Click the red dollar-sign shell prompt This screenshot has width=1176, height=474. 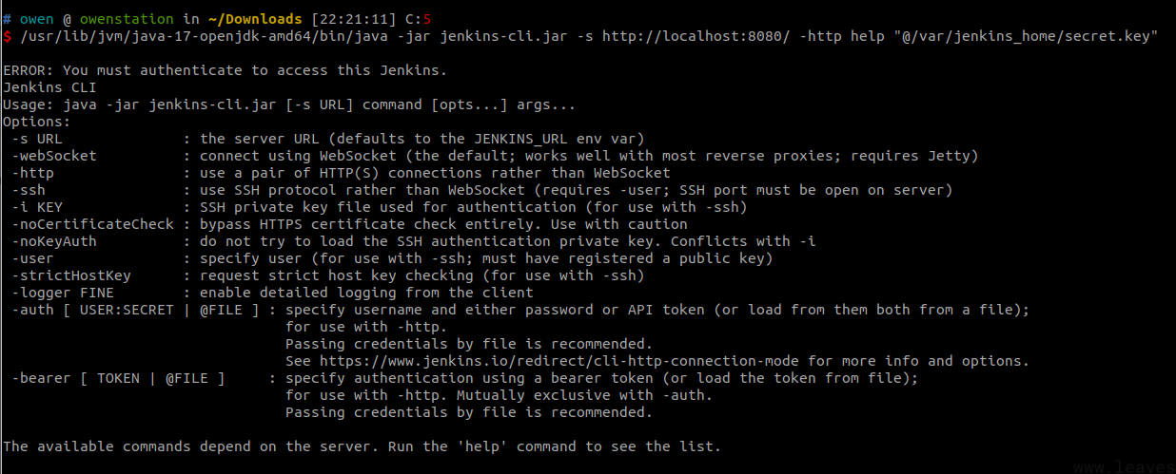[8, 36]
